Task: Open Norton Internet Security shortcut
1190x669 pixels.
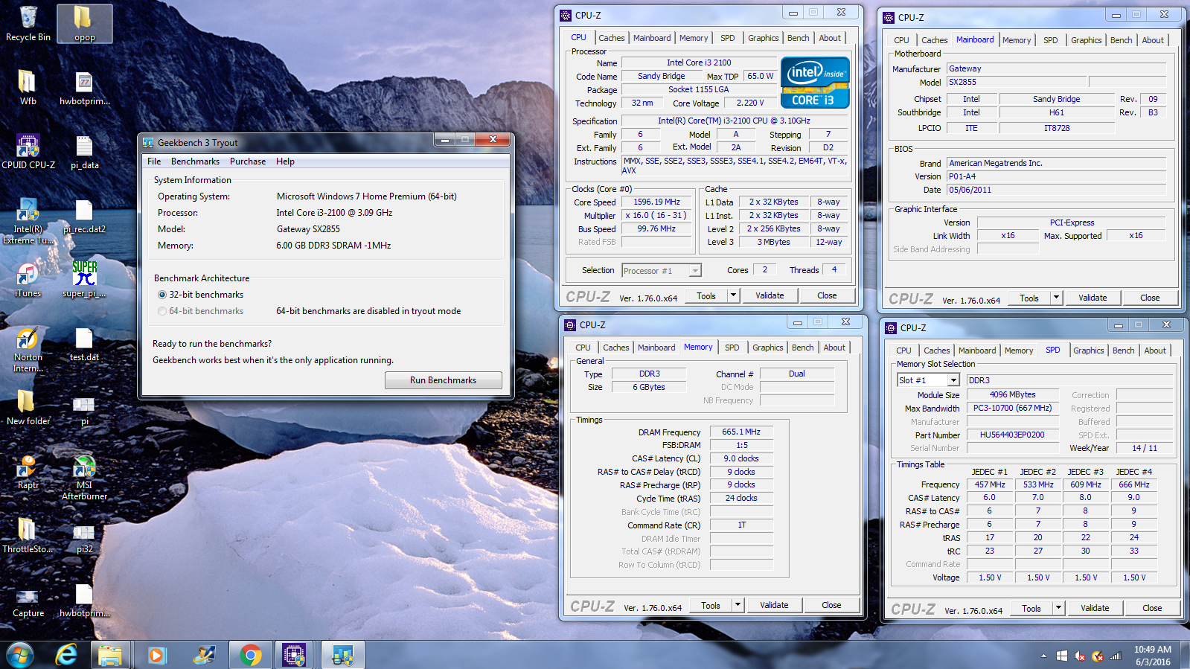Action: (28, 349)
